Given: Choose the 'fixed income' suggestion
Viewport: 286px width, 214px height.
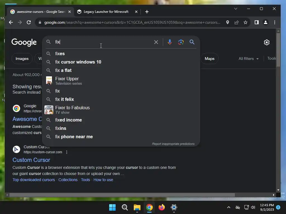Looking at the screenshot, I should click(x=121, y=120).
